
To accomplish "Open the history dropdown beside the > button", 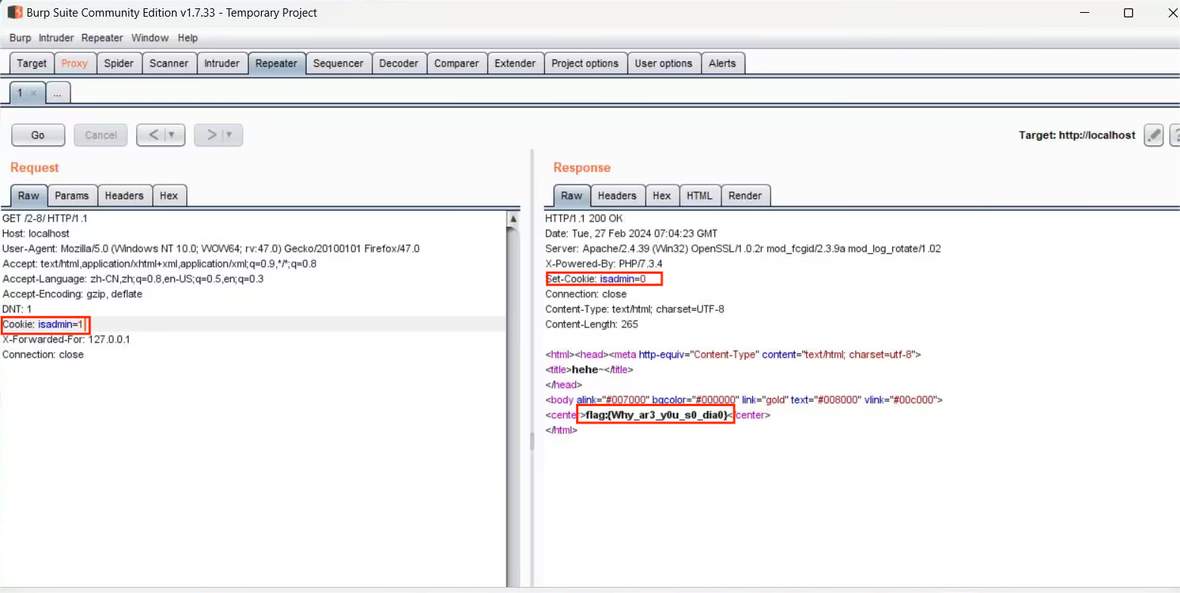I will (x=230, y=135).
